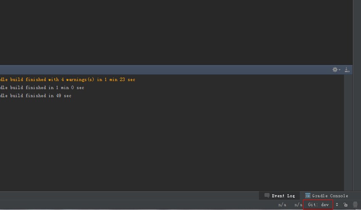Hide the Event Log tool window
The image size is (361, 210).
(x=347, y=70)
